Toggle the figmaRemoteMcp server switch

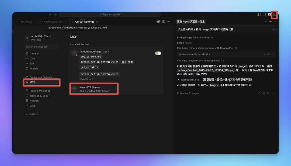(158, 53)
